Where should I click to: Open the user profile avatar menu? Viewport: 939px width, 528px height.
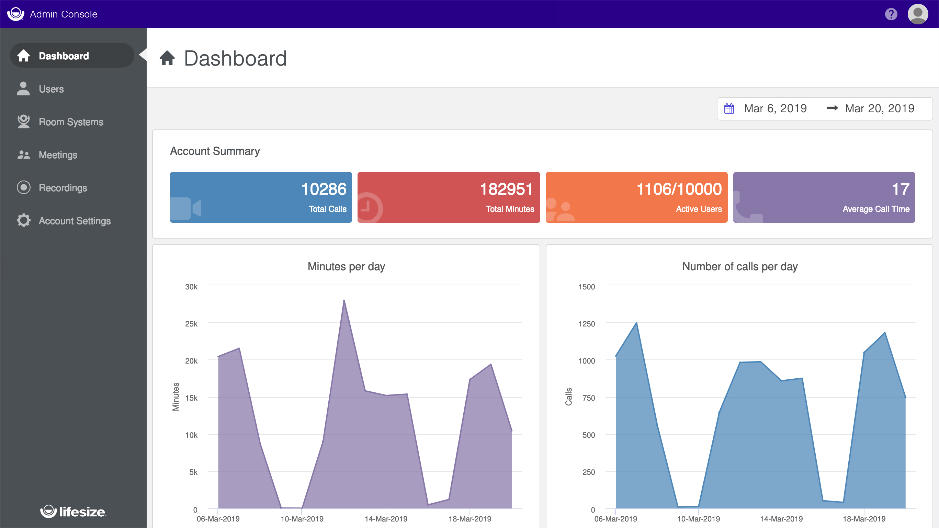click(917, 14)
